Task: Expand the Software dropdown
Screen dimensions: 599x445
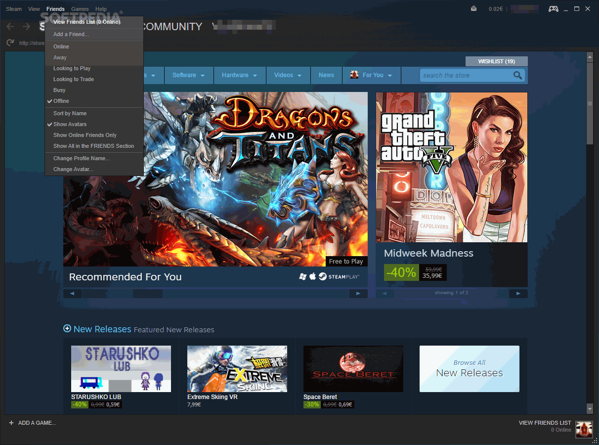Action: (188, 75)
